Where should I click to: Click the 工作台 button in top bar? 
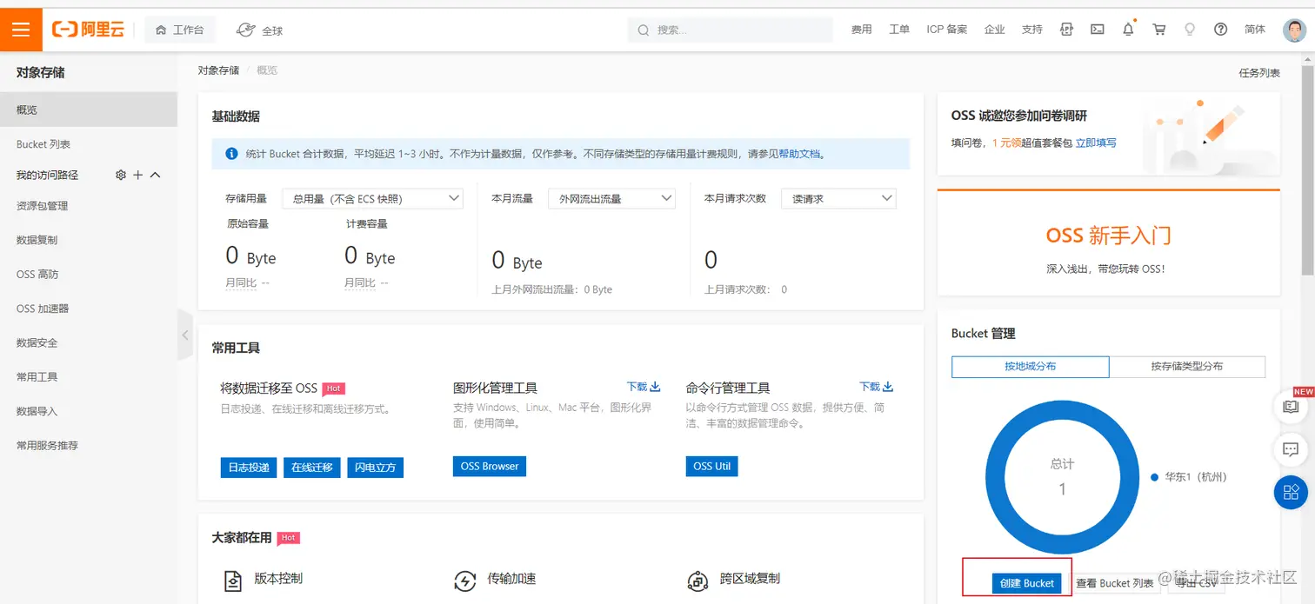coord(180,30)
